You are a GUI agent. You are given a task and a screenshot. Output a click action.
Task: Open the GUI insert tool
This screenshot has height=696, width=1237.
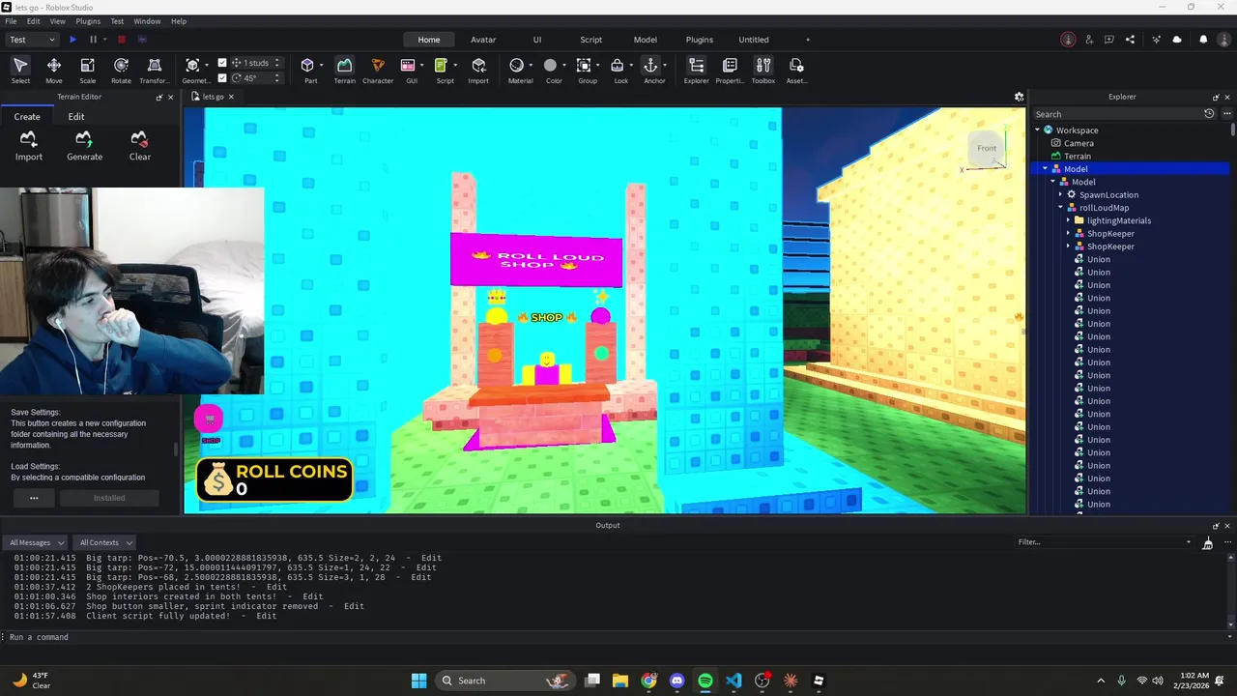(x=411, y=70)
